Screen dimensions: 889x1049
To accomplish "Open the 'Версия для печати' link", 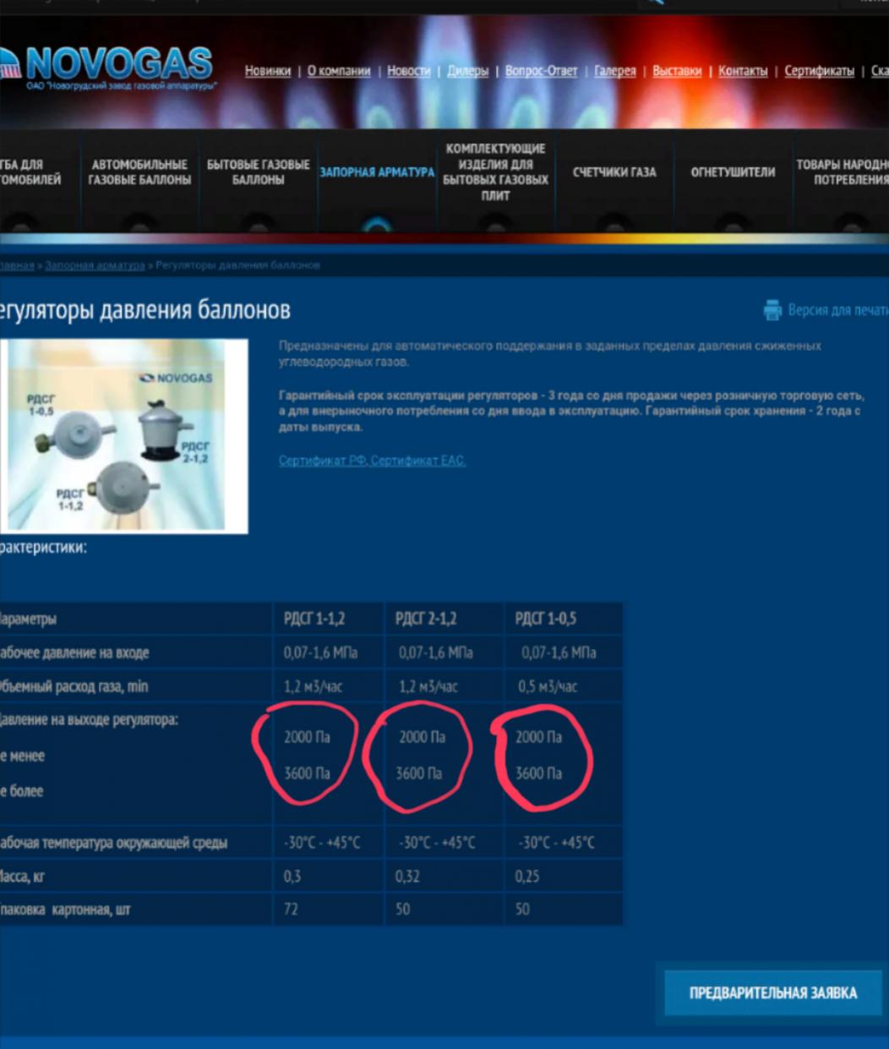I will [x=837, y=310].
